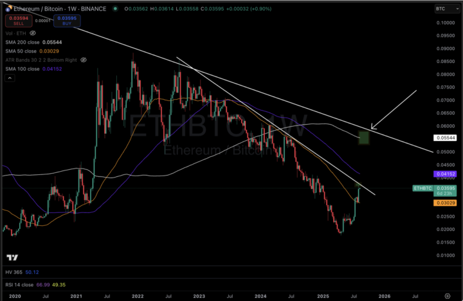Click the 2020 time axis label
This screenshot has height=301, width=463.
click(x=15, y=296)
